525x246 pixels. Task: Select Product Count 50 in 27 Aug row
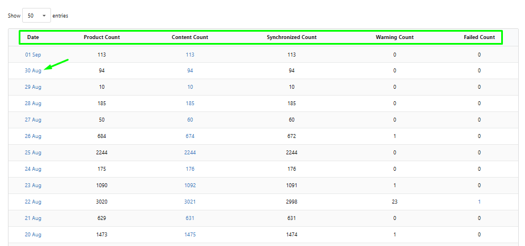[102, 120]
